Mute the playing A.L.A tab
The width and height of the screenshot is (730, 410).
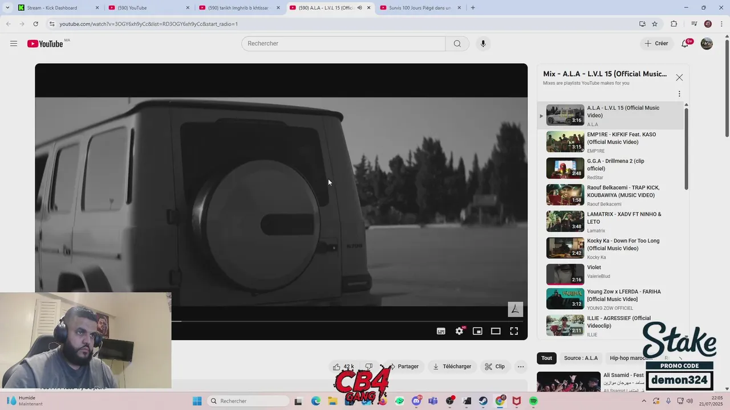pyautogui.click(x=360, y=8)
